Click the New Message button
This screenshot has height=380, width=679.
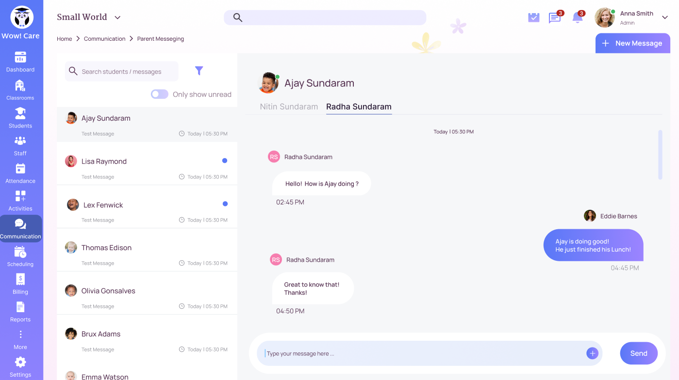(x=633, y=43)
